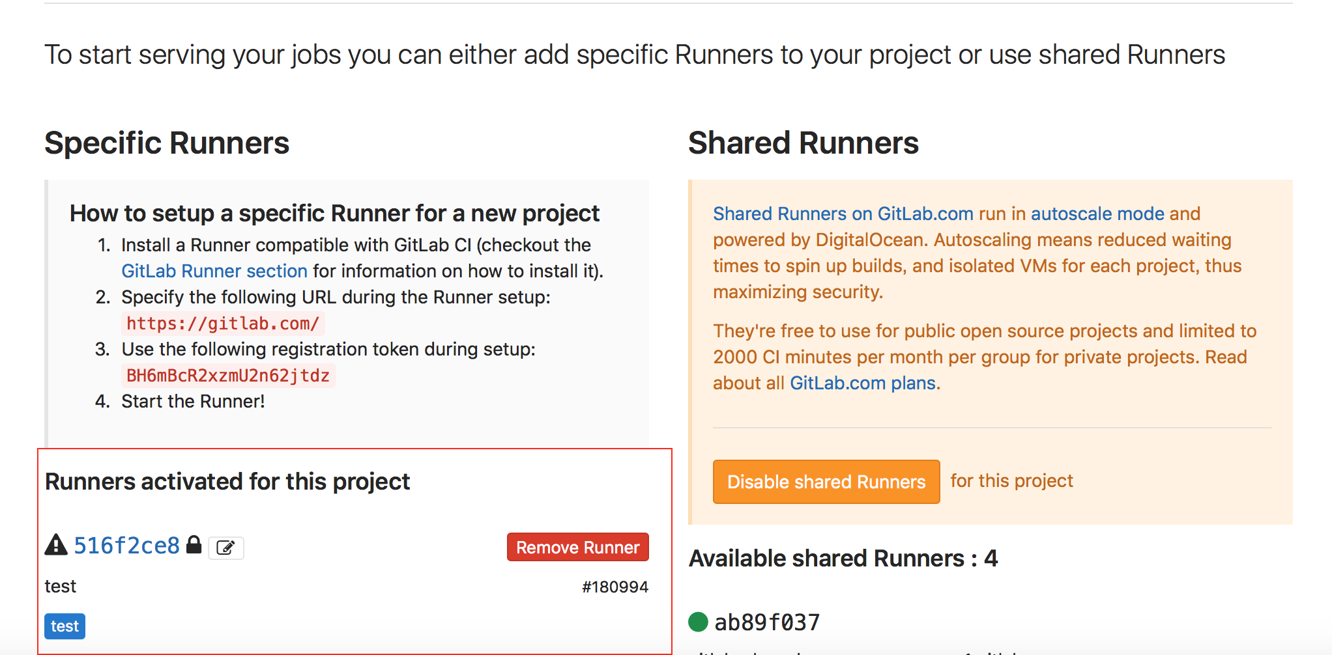Click the 'Shared Runners' heading
The height and width of the screenshot is (655, 1332).
click(x=804, y=143)
